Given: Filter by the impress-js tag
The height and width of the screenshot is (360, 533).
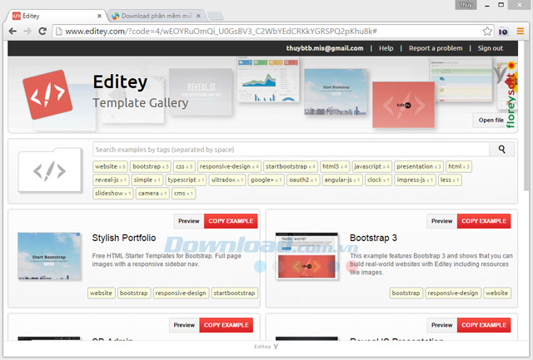Looking at the screenshot, I should [415, 180].
